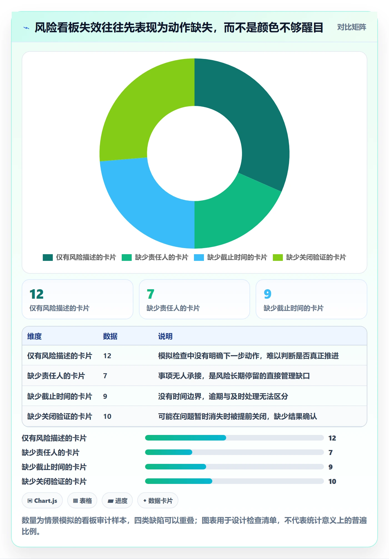Viewport: 389px width, 559px height.
Task: Click the 表格 chip grid icon
Action: coord(75,501)
